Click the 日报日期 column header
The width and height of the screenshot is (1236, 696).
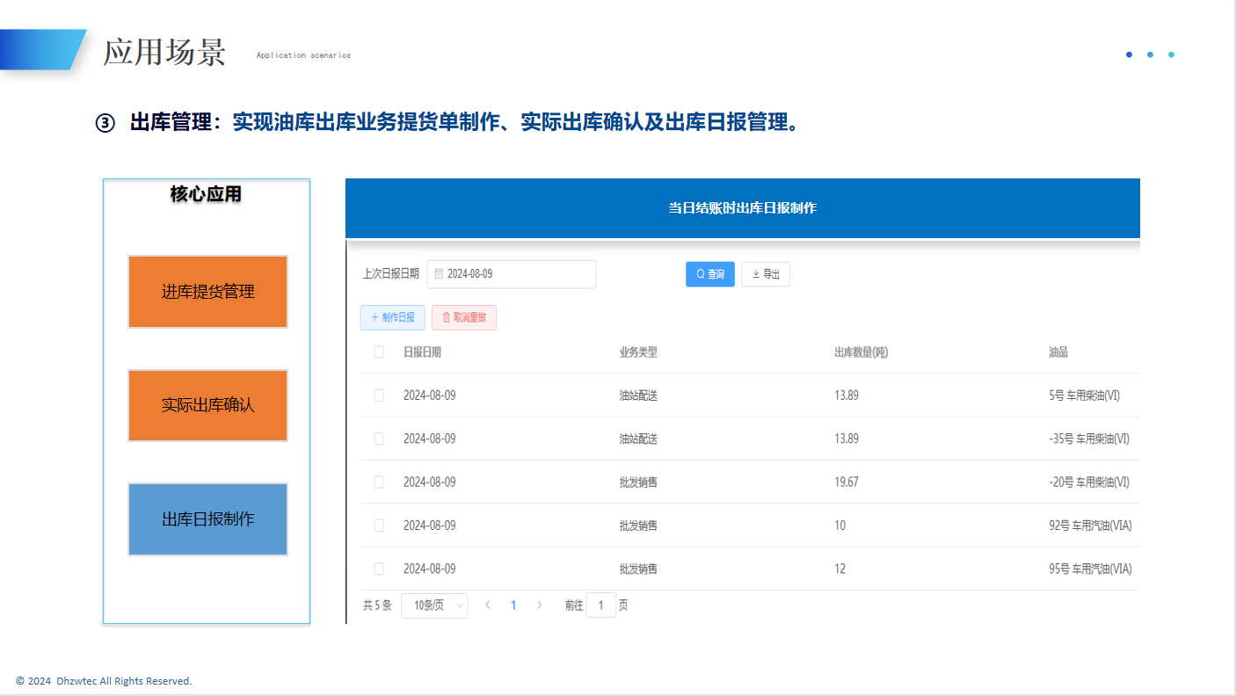pyautogui.click(x=422, y=352)
